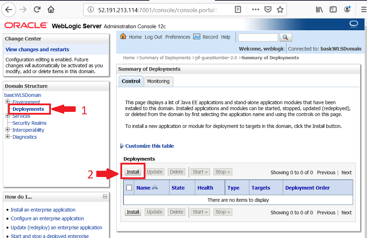Viewport: 367px width, 238px height.
Task: Expand the Services tree node
Action: (x=7, y=116)
